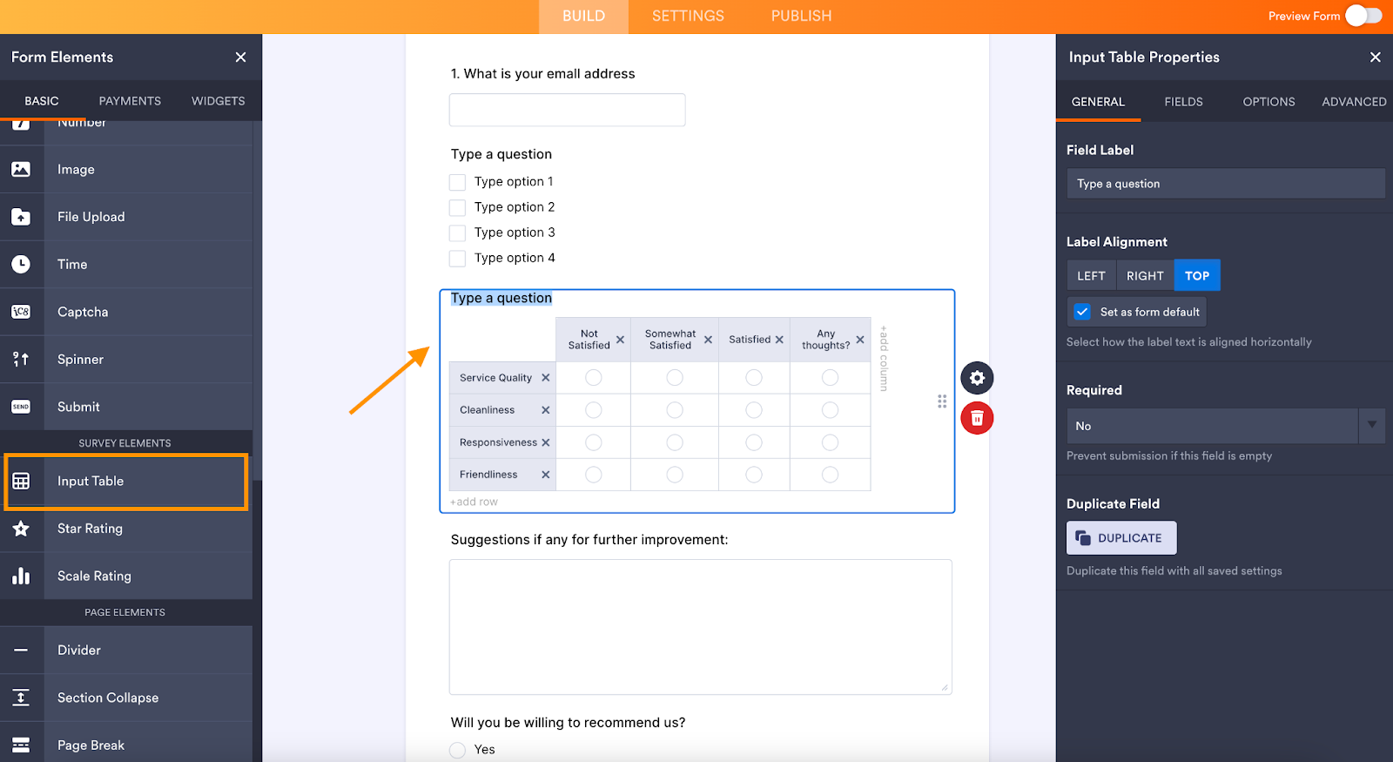
Task: Remove the Friendliness row
Action: click(x=546, y=475)
